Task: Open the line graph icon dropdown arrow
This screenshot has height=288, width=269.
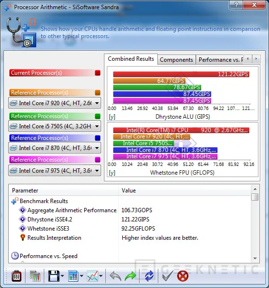Action: coord(101,276)
